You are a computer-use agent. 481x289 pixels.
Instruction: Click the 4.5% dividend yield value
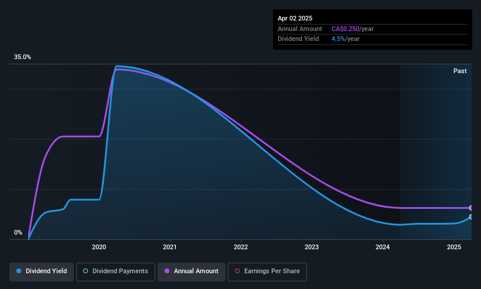[338, 39]
